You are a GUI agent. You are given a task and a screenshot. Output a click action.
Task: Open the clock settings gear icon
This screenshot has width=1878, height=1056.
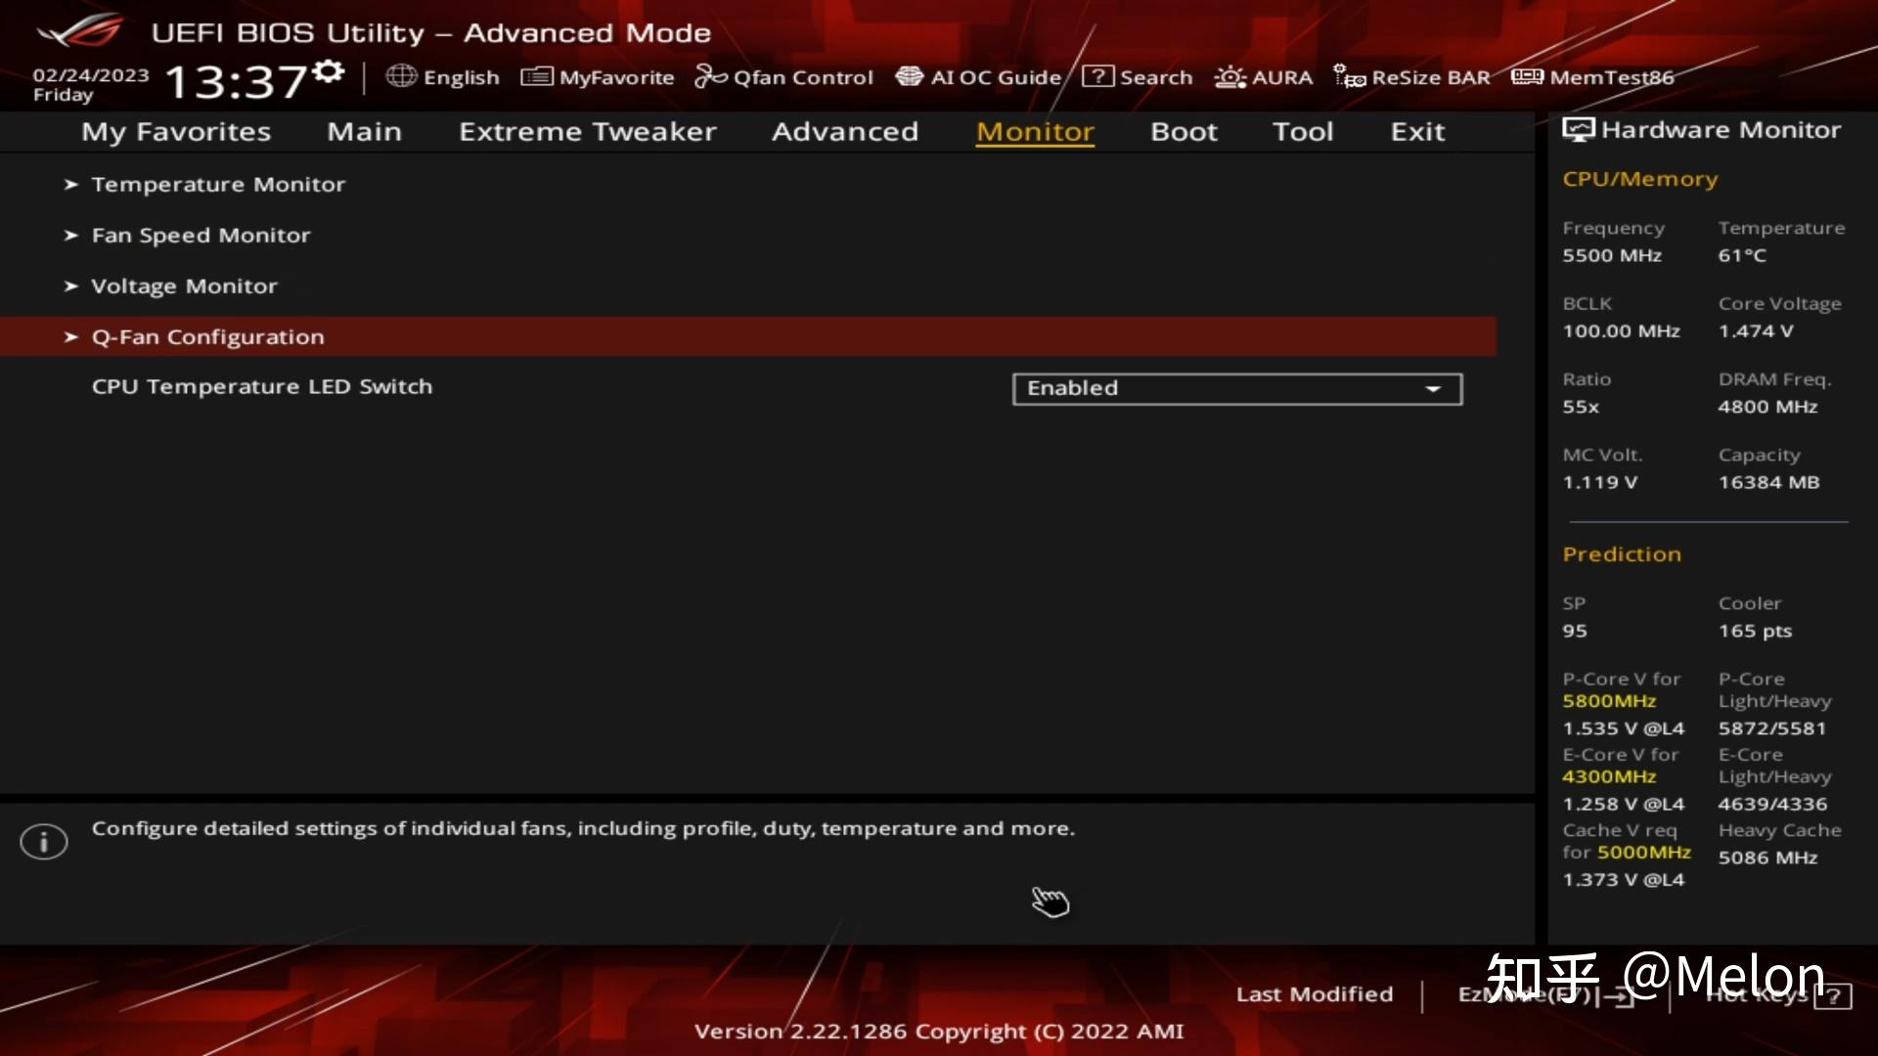click(329, 70)
